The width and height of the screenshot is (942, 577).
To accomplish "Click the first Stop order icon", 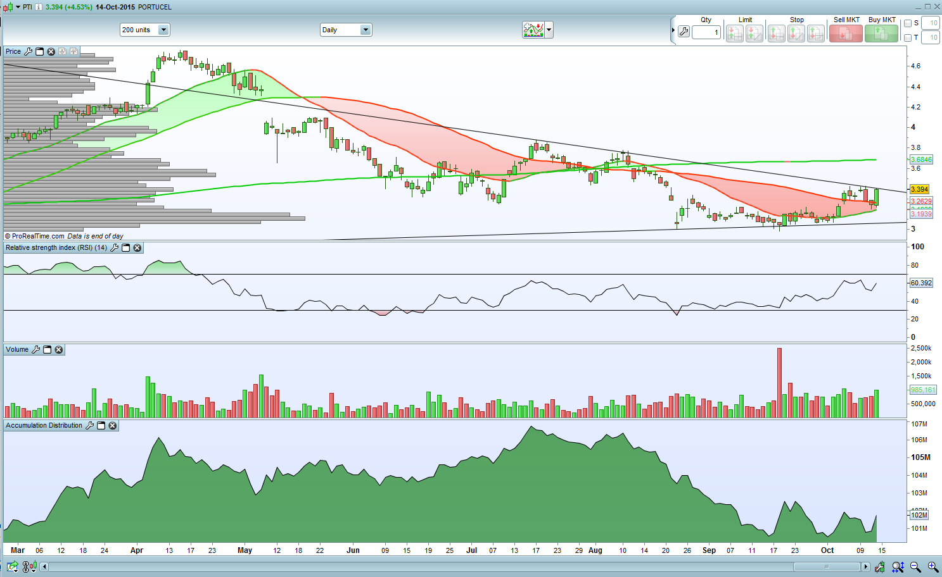I will (777, 33).
